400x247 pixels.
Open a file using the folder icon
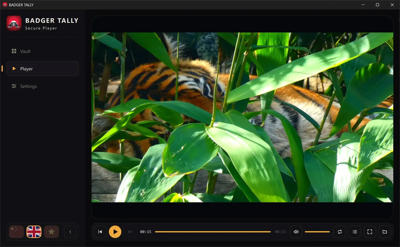point(385,232)
